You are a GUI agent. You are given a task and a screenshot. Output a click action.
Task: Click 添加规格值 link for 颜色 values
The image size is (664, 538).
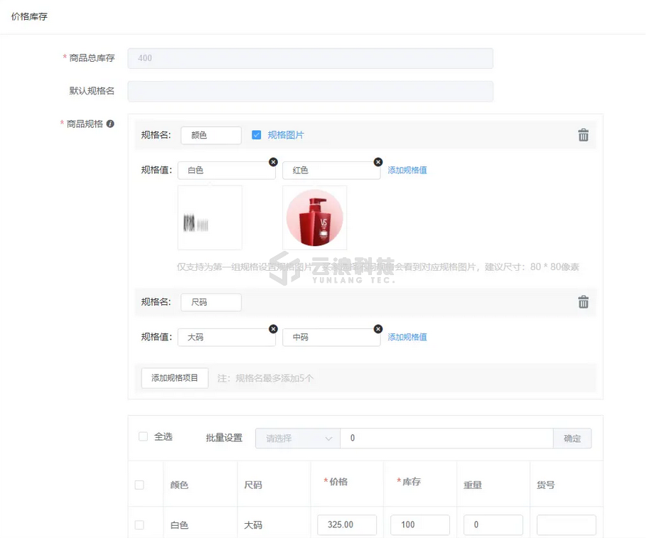tap(407, 171)
